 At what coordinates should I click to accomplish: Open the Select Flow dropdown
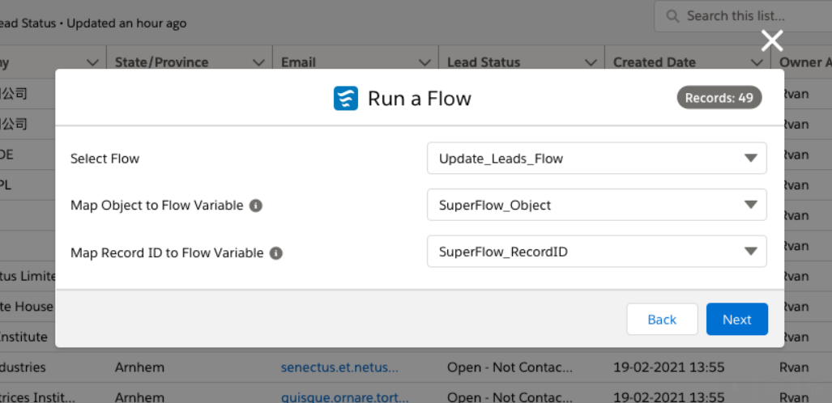(597, 158)
